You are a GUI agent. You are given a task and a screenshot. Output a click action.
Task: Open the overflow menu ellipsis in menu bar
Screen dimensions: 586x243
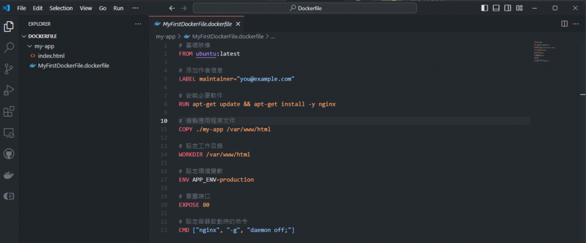(135, 8)
